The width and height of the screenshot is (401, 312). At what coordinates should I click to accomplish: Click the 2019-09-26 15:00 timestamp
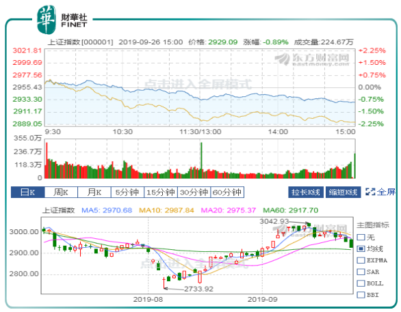click(151, 42)
